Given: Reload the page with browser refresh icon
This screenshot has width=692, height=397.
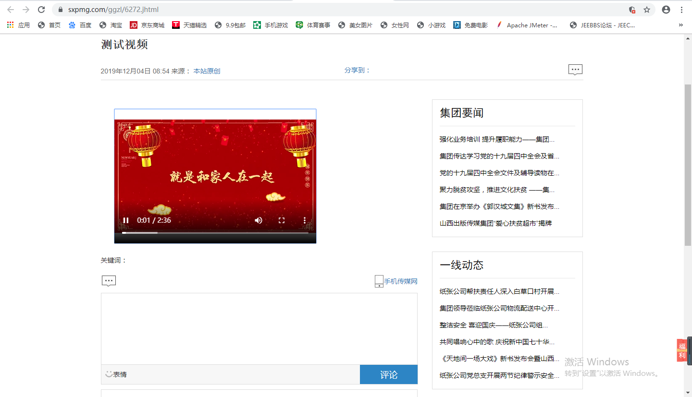Looking at the screenshot, I should (41, 10).
